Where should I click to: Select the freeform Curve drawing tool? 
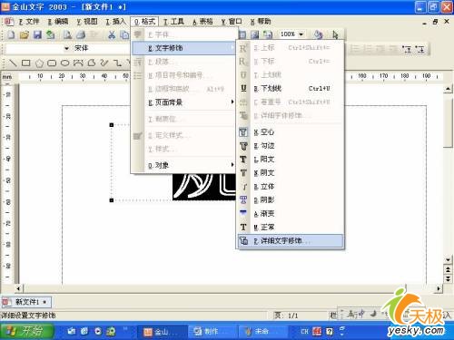pos(104,63)
